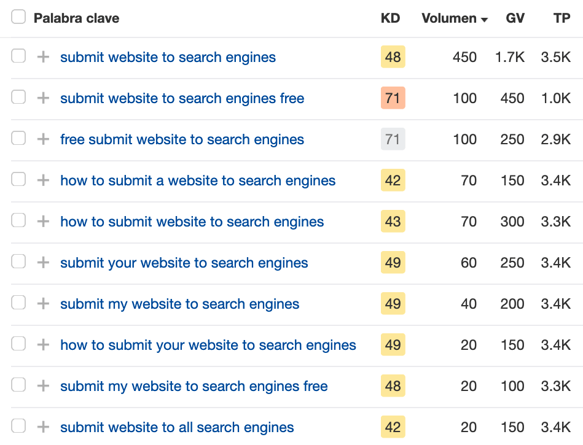The height and width of the screenshot is (445, 583).
Task: Click plus icon beside "submit website to search engines"
Action: click(x=43, y=57)
